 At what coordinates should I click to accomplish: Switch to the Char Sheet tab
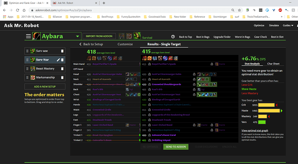273,64
